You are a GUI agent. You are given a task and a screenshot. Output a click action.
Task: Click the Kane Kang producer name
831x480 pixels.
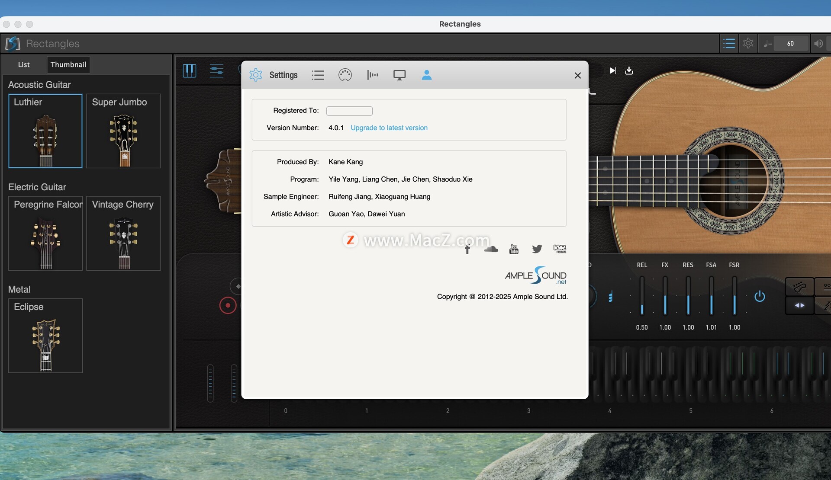pyautogui.click(x=345, y=162)
